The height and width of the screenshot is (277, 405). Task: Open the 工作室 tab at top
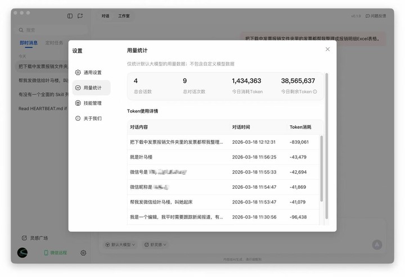[124, 16]
